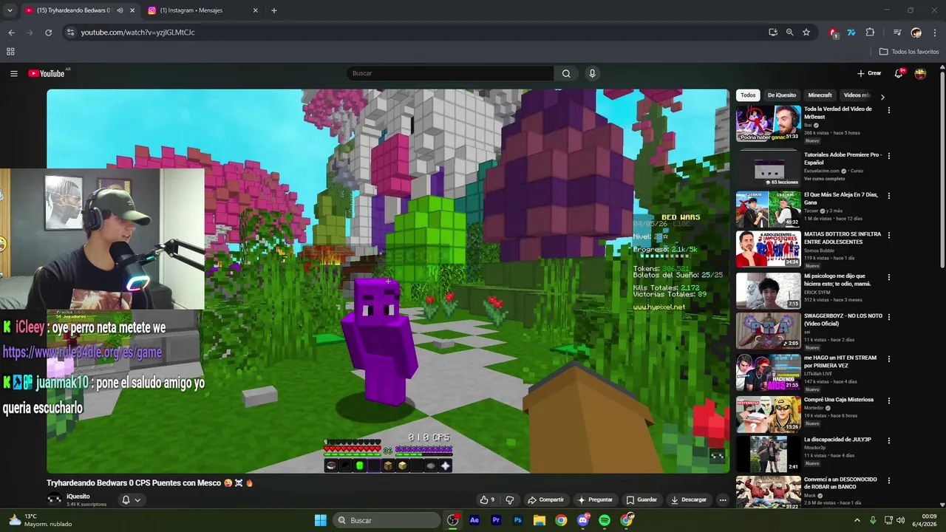Screen dimensions: 946x532
Task: Open Chrome three-dot menu
Action: [x=935, y=33]
